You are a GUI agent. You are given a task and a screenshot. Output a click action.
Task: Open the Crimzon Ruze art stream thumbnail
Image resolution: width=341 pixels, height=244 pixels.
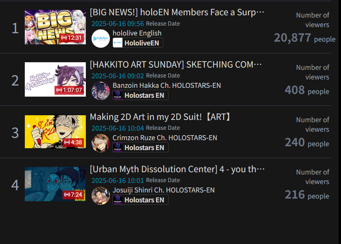pyautogui.click(x=55, y=132)
